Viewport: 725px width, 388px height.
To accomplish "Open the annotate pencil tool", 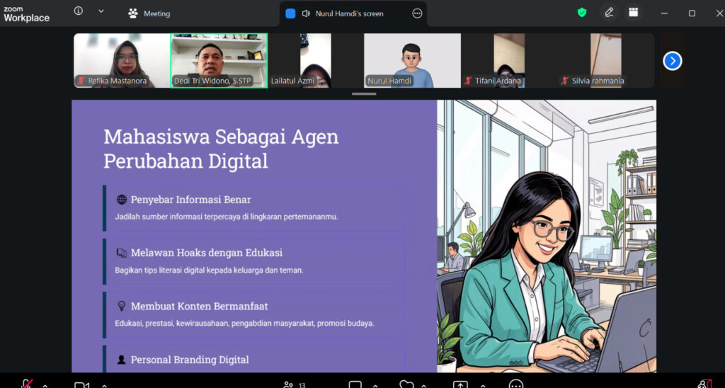I will (x=609, y=13).
